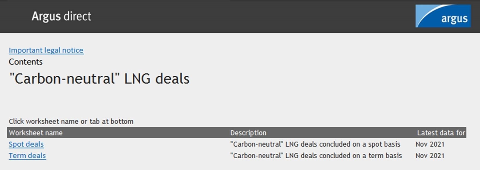Select Nov 2021 in the Term deals row
The image size is (480, 170).
pos(430,156)
